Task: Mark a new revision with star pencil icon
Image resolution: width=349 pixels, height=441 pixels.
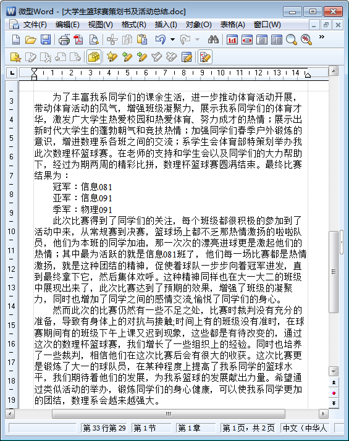Action: (112, 57)
